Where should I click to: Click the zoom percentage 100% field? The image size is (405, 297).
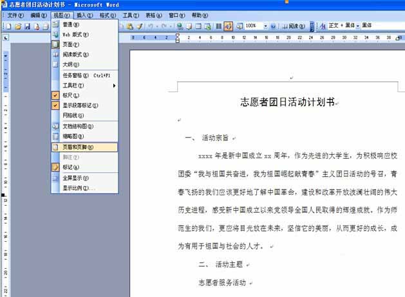pos(254,26)
